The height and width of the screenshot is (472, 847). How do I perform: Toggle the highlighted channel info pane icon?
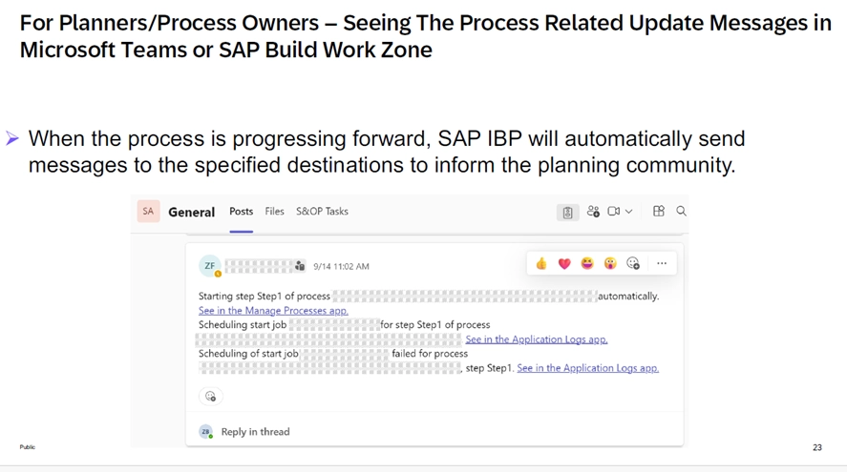pos(567,213)
